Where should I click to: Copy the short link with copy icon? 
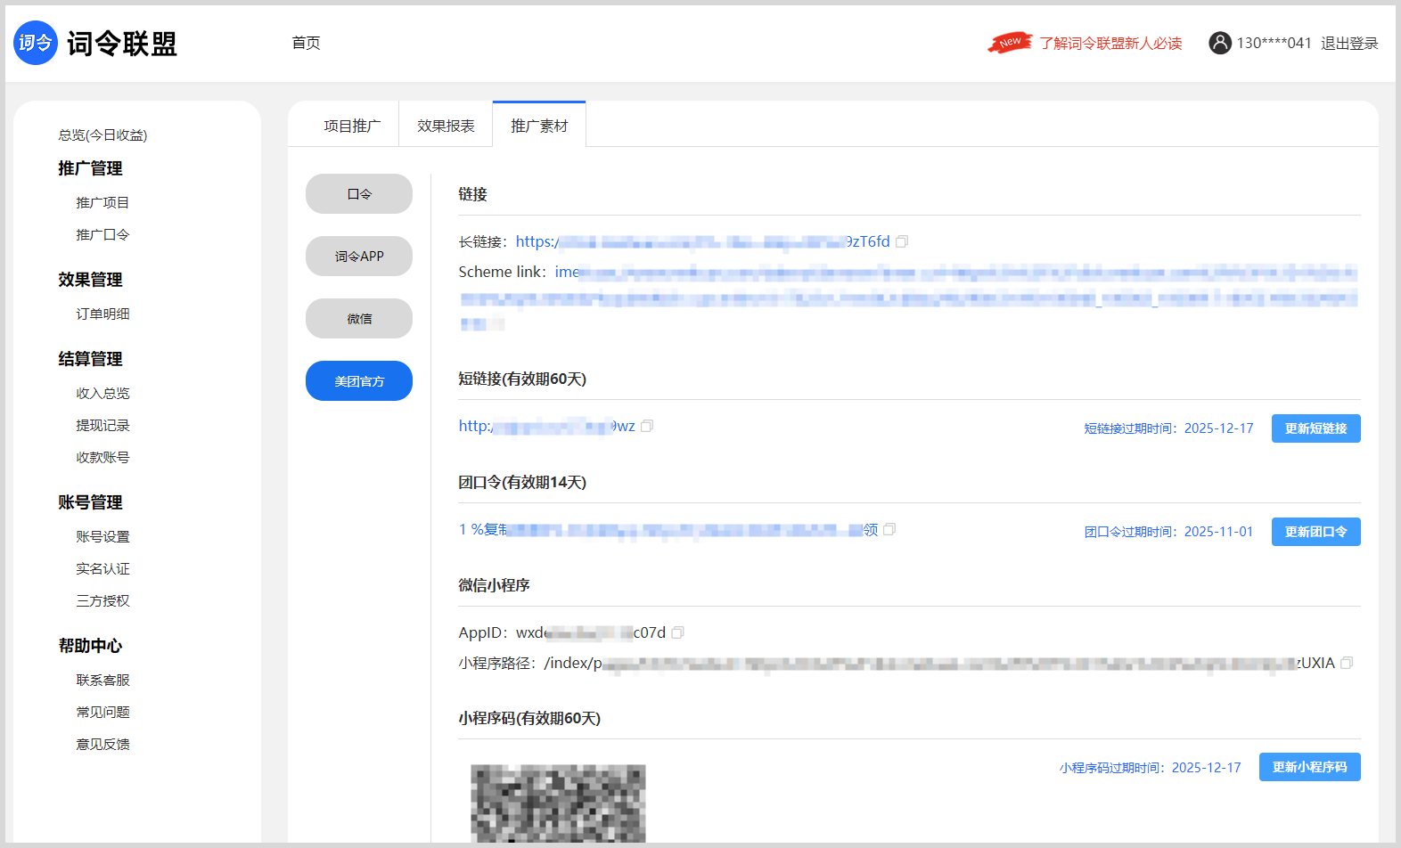(647, 427)
